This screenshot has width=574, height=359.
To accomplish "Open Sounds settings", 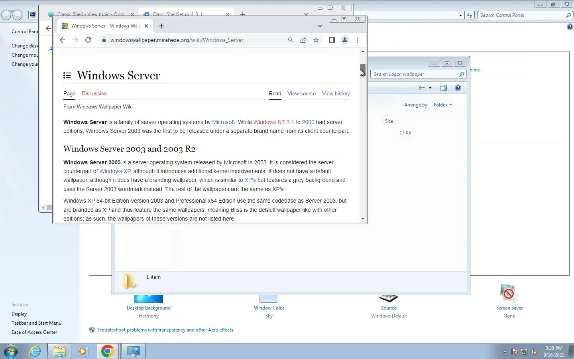I will (x=389, y=308).
